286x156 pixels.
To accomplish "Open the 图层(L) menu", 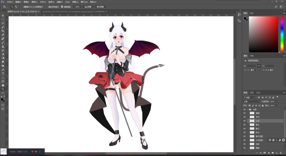I will 34,2.
